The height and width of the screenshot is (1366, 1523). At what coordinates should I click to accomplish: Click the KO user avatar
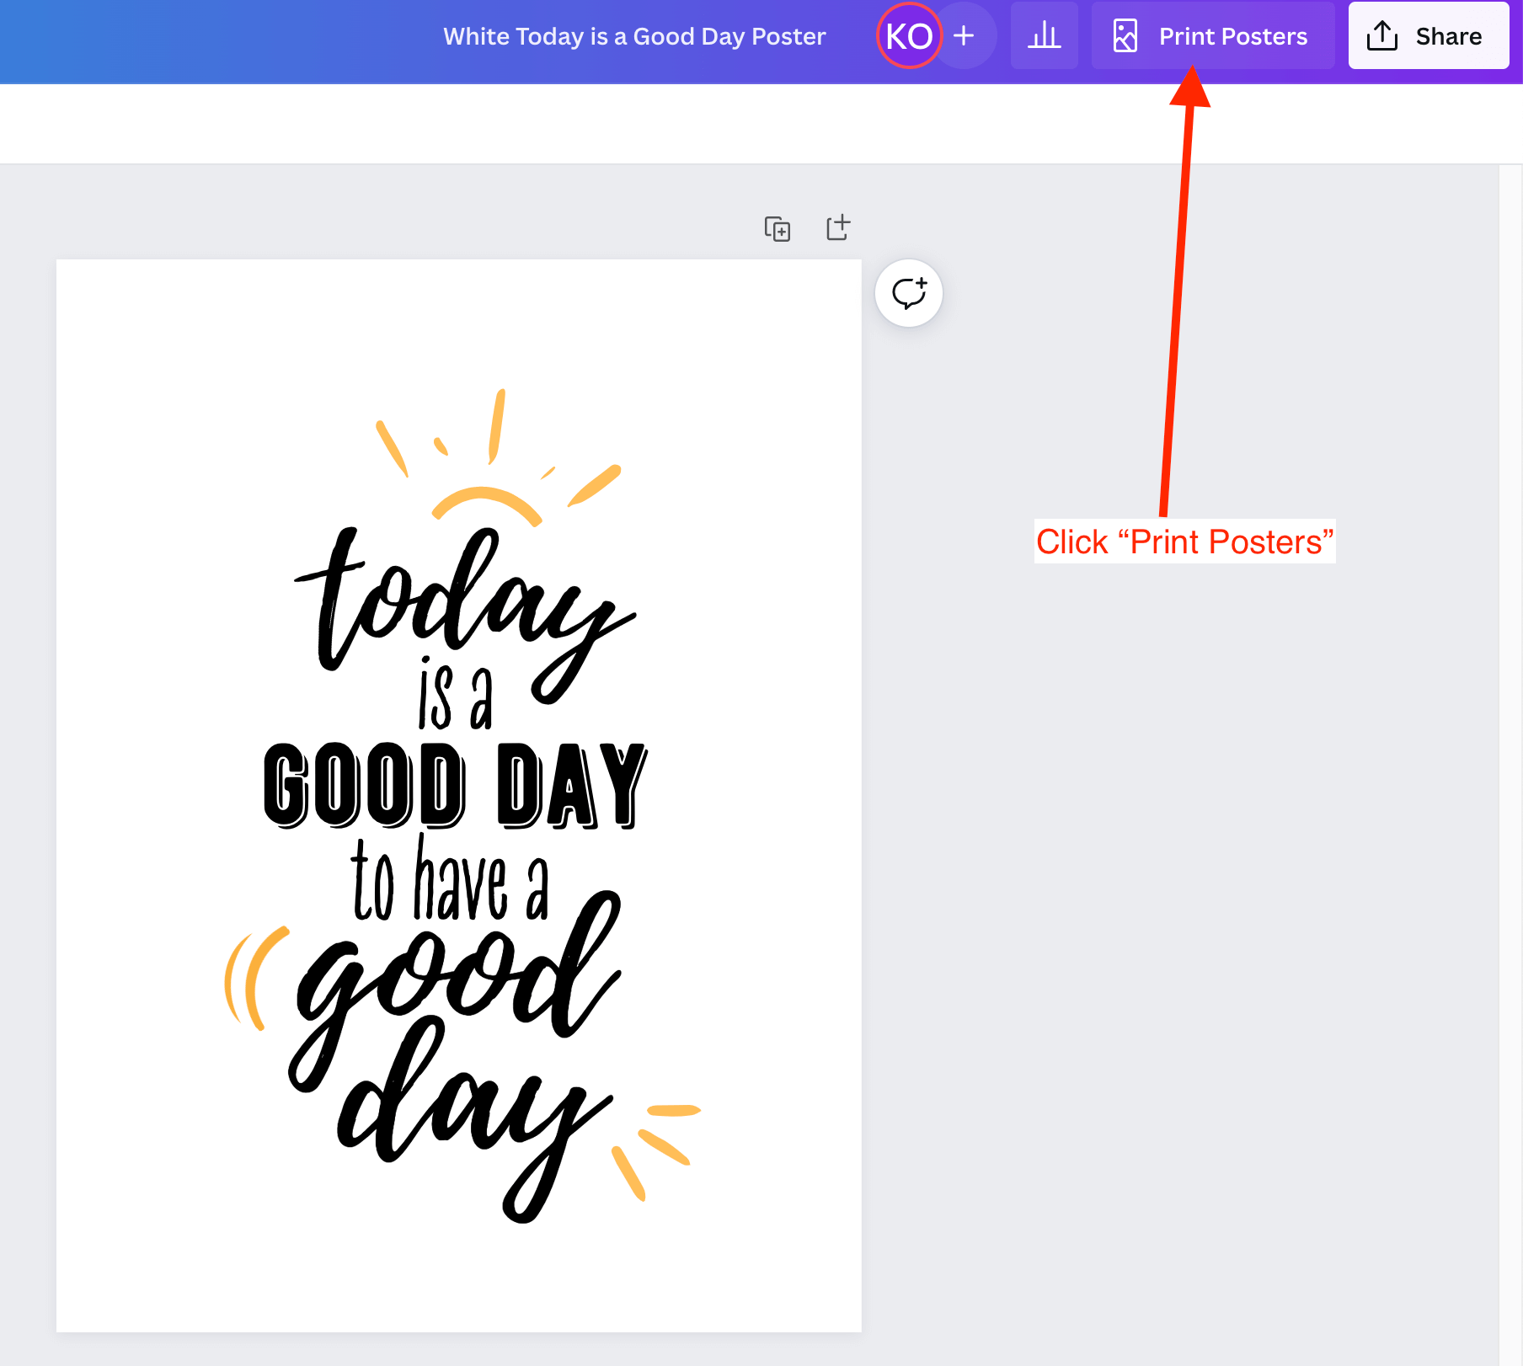pos(908,35)
